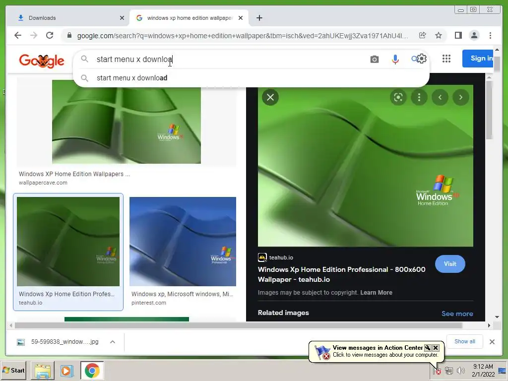Viewport: 508px width, 381px height.
Task: Click the address bar URL
Action: (242, 36)
